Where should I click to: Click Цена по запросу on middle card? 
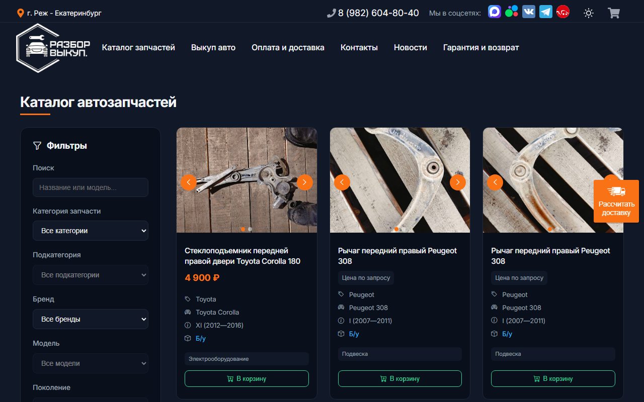[x=366, y=278]
